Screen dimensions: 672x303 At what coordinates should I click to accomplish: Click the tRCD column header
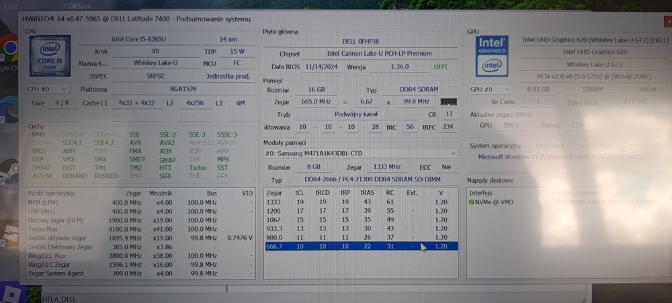coord(323,193)
